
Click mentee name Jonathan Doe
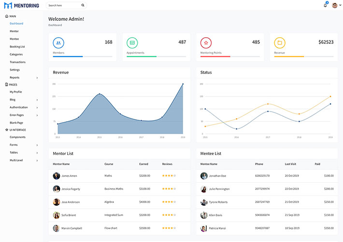(217, 176)
